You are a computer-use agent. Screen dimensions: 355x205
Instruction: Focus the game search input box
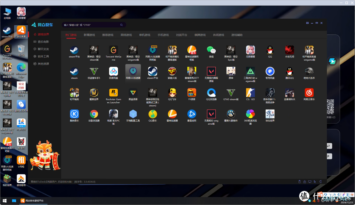[94, 25]
